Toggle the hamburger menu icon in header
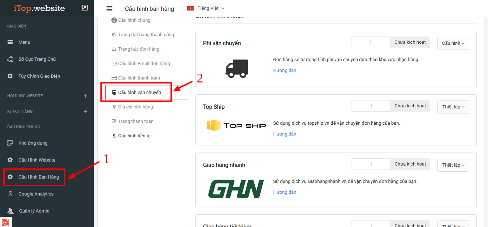Image resolution: width=488 pixels, height=227 pixels. pyautogui.click(x=109, y=9)
